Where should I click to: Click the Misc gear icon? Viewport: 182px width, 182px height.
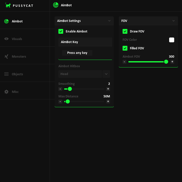click(x=7, y=92)
